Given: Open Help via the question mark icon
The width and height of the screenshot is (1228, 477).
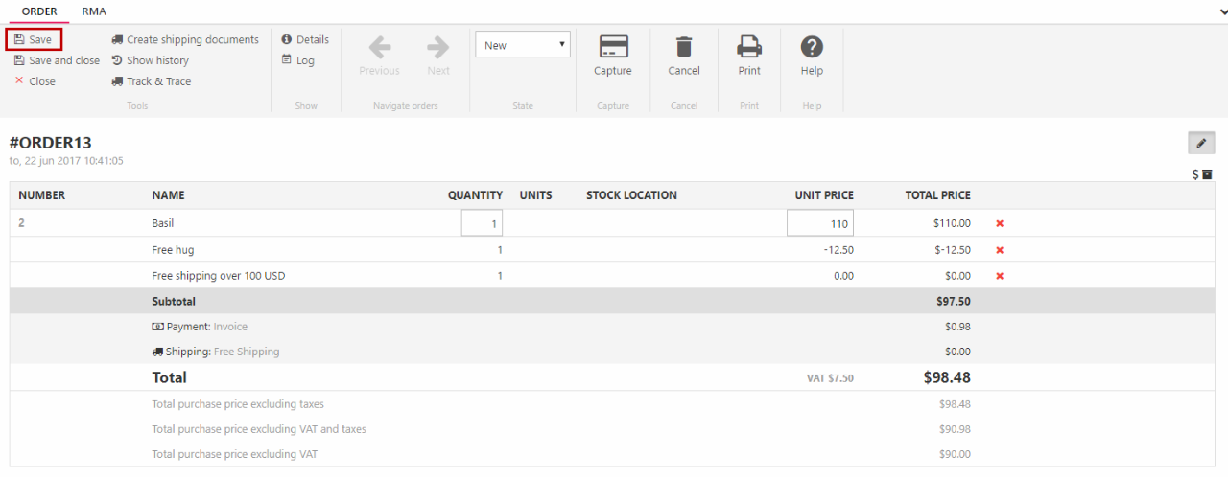Looking at the screenshot, I should point(812,47).
